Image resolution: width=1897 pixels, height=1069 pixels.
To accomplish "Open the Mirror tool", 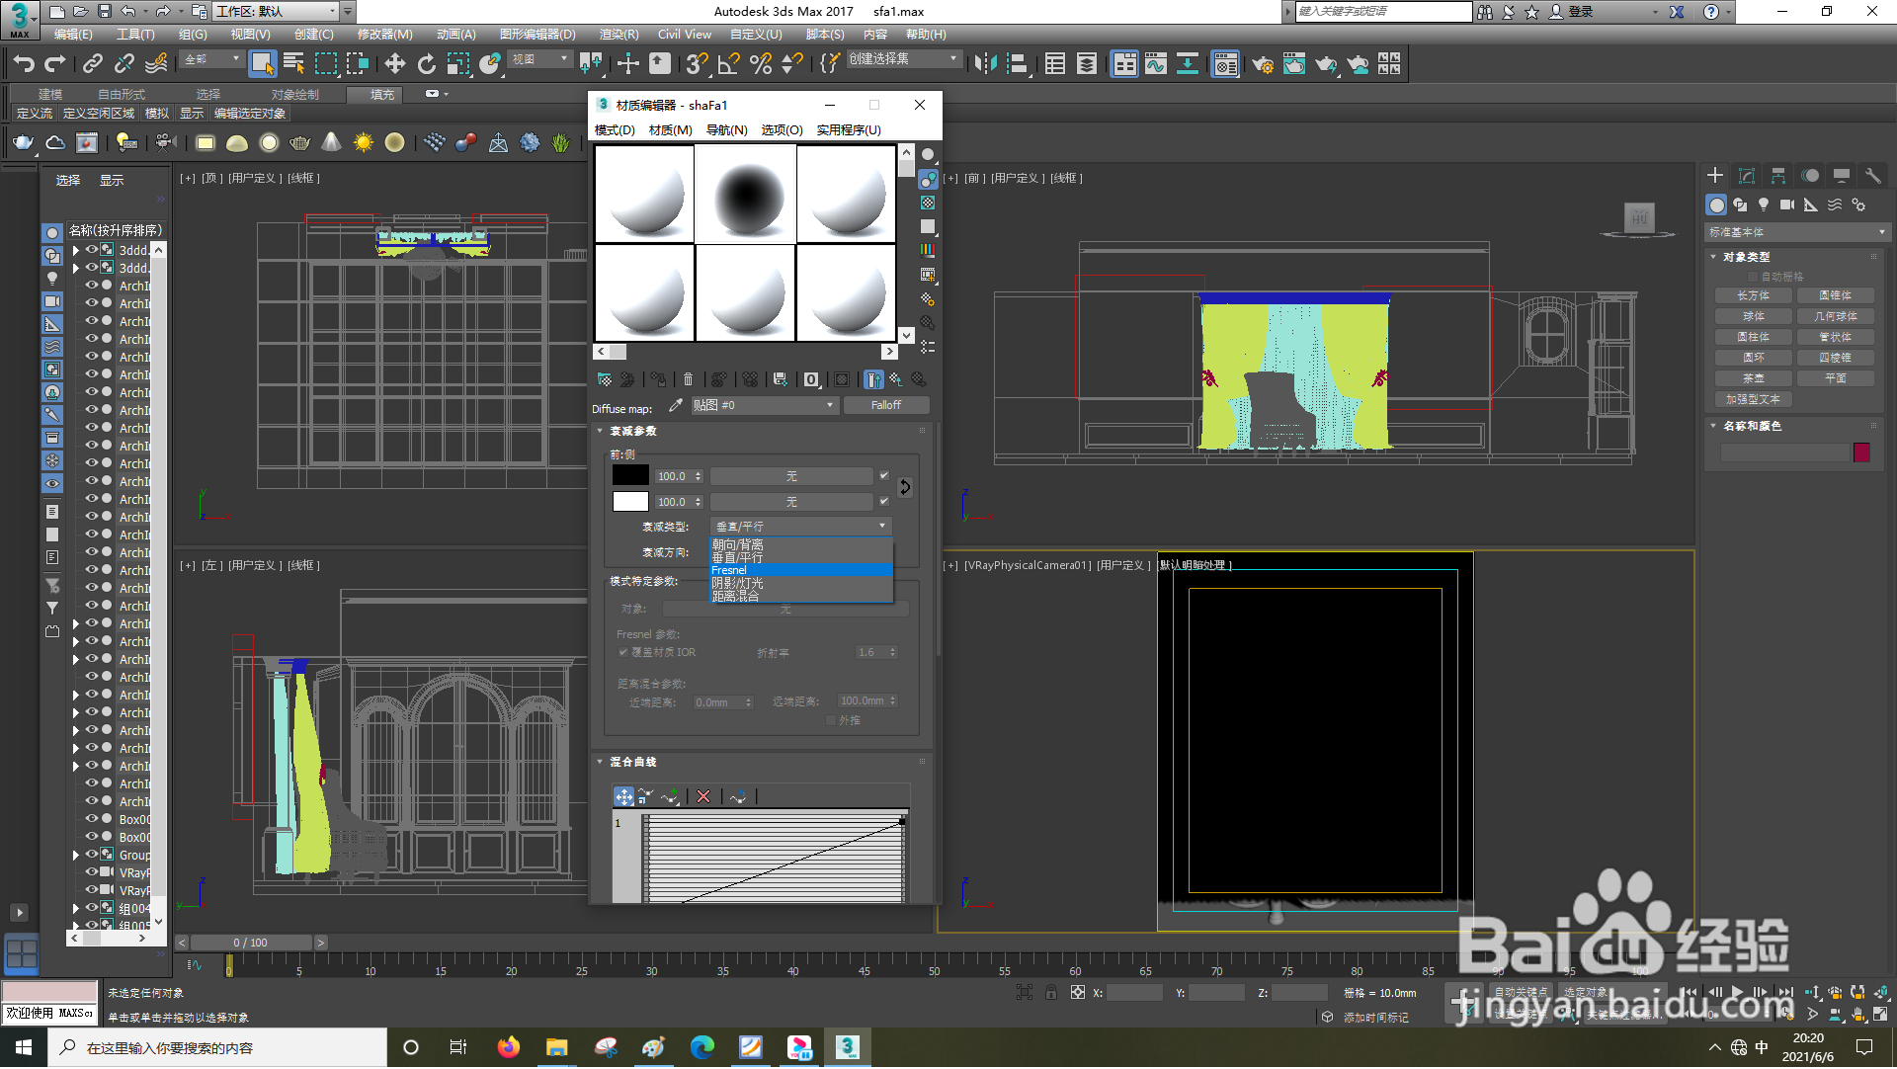I will [x=985, y=65].
